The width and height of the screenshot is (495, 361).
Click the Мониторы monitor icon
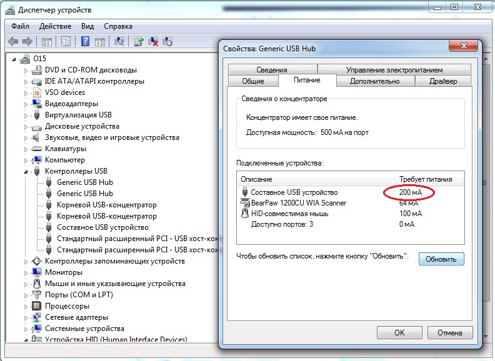click(x=37, y=272)
